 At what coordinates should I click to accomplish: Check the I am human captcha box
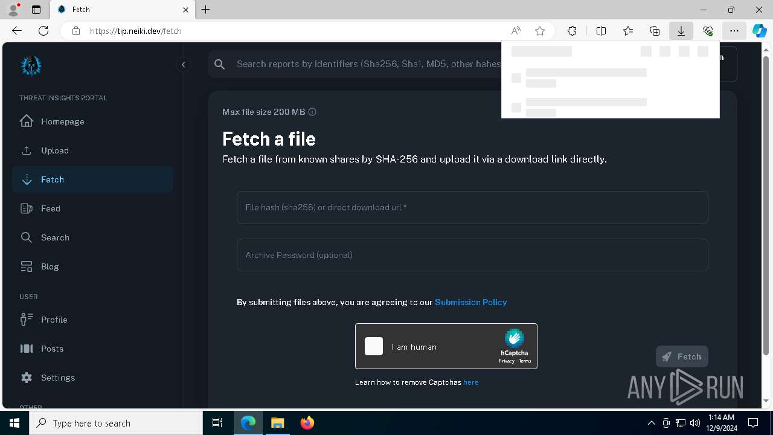[374, 346]
